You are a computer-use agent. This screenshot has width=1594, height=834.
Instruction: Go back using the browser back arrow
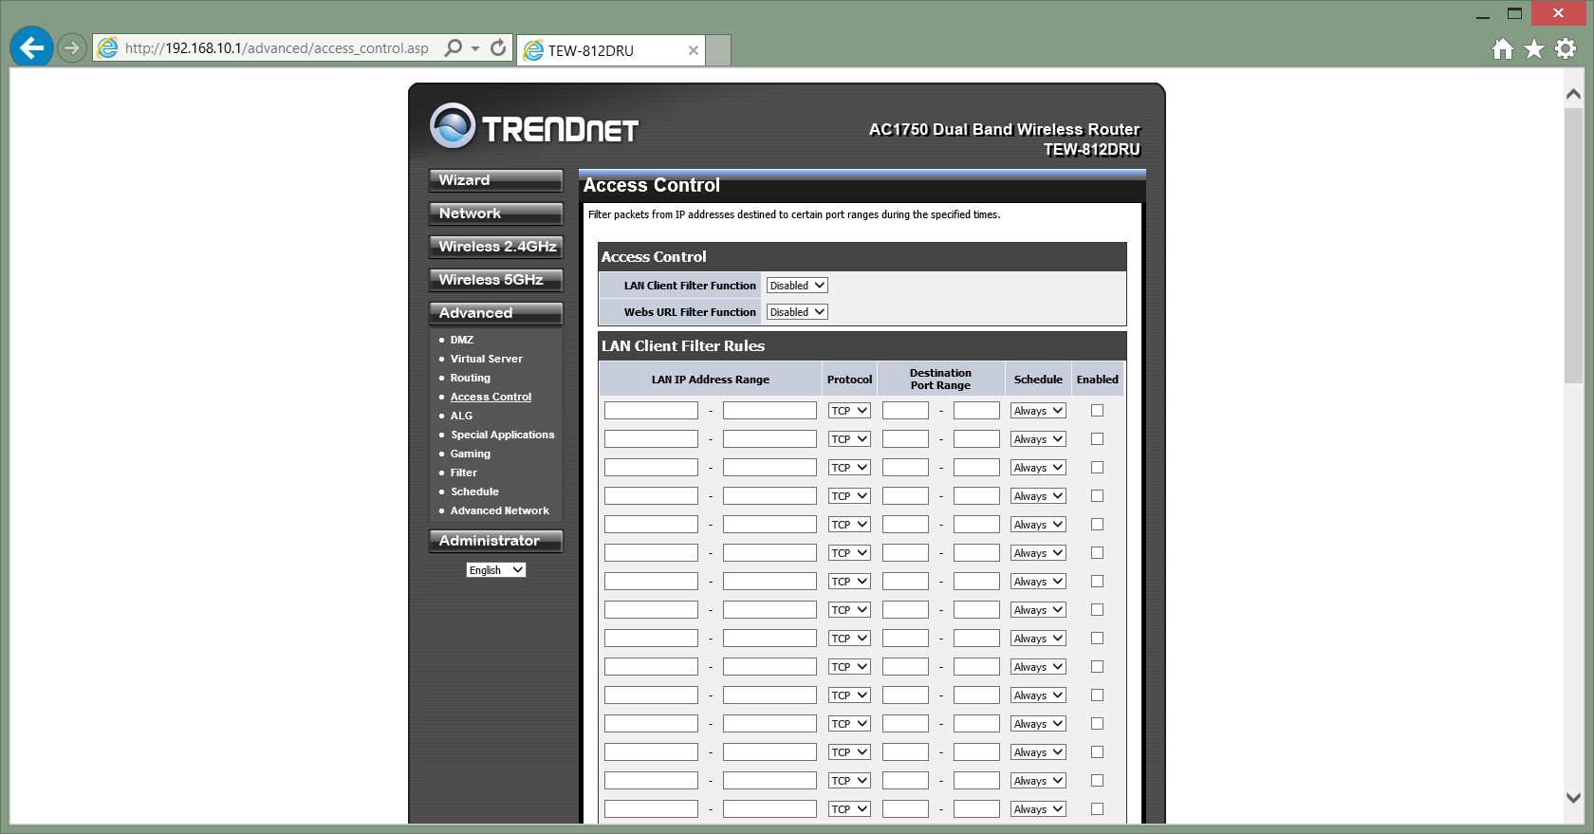[x=31, y=46]
